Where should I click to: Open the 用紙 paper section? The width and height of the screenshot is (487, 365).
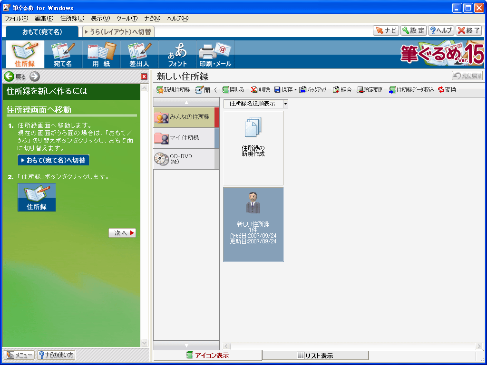[101, 54]
